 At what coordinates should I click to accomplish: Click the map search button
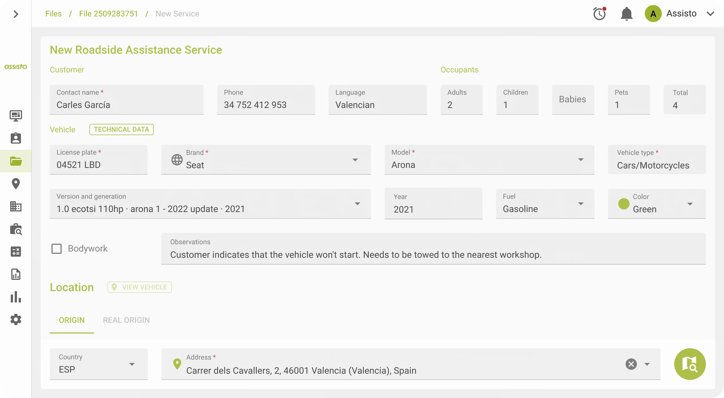pyautogui.click(x=690, y=364)
